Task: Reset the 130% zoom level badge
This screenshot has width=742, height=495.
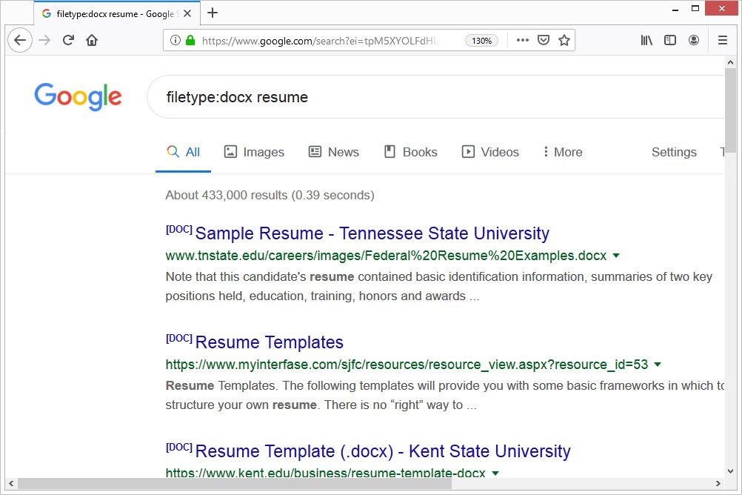Action: pos(482,41)
